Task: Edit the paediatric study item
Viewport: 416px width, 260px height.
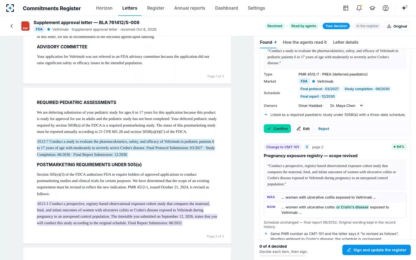Action: (303, 129)
